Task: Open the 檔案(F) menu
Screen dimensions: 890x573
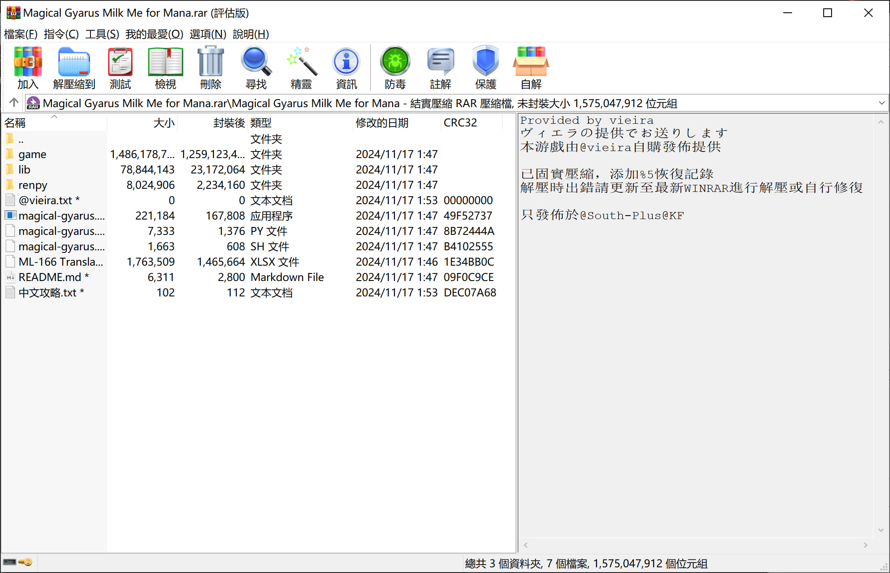Action: pyautogui.click(x=21, y=34)
